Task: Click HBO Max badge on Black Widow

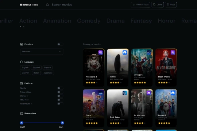Action: (x=173, y=52)
